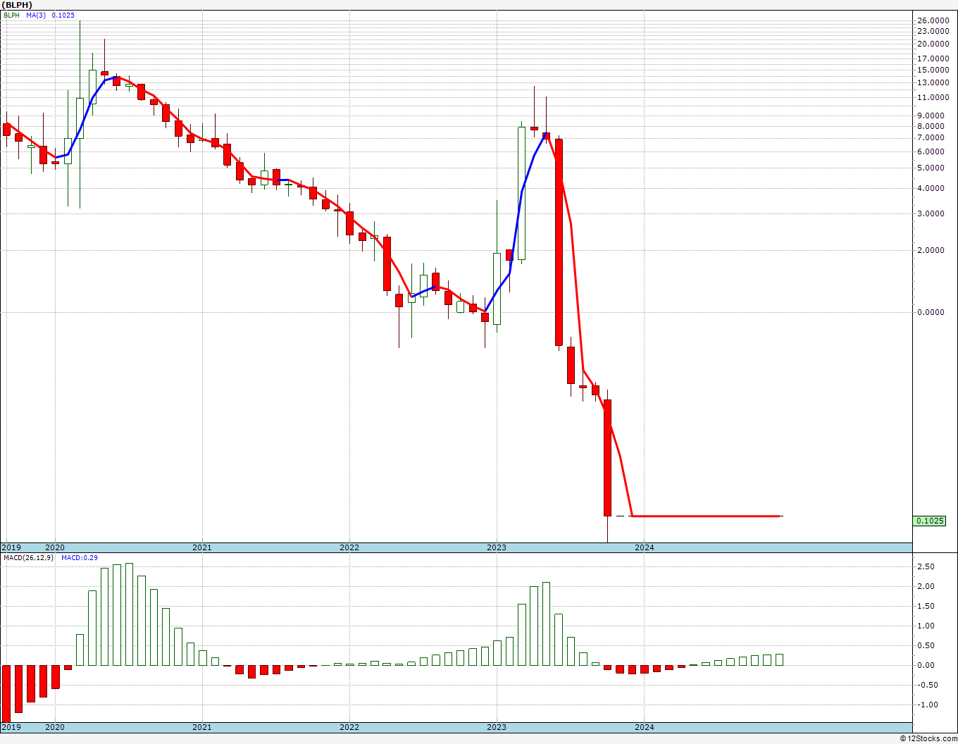Jump to 2021 on the price chart time axis
958x744 pixels.
point(201,547)
